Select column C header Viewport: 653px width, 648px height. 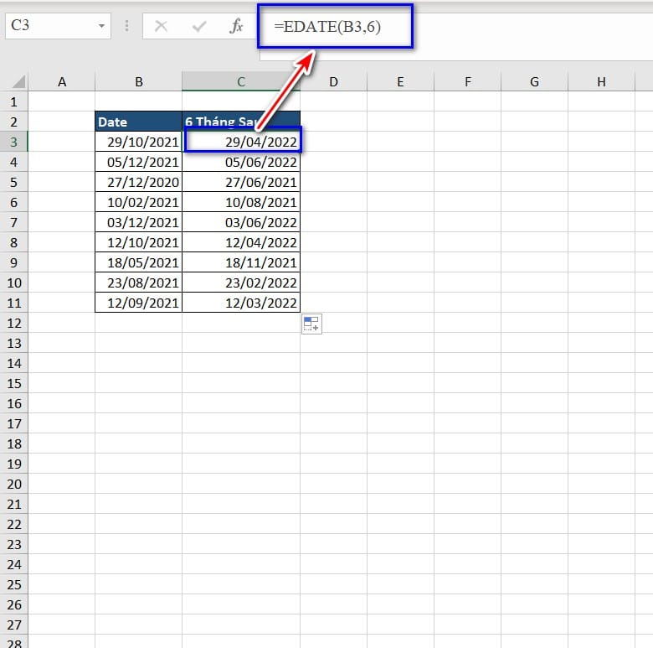240,81
